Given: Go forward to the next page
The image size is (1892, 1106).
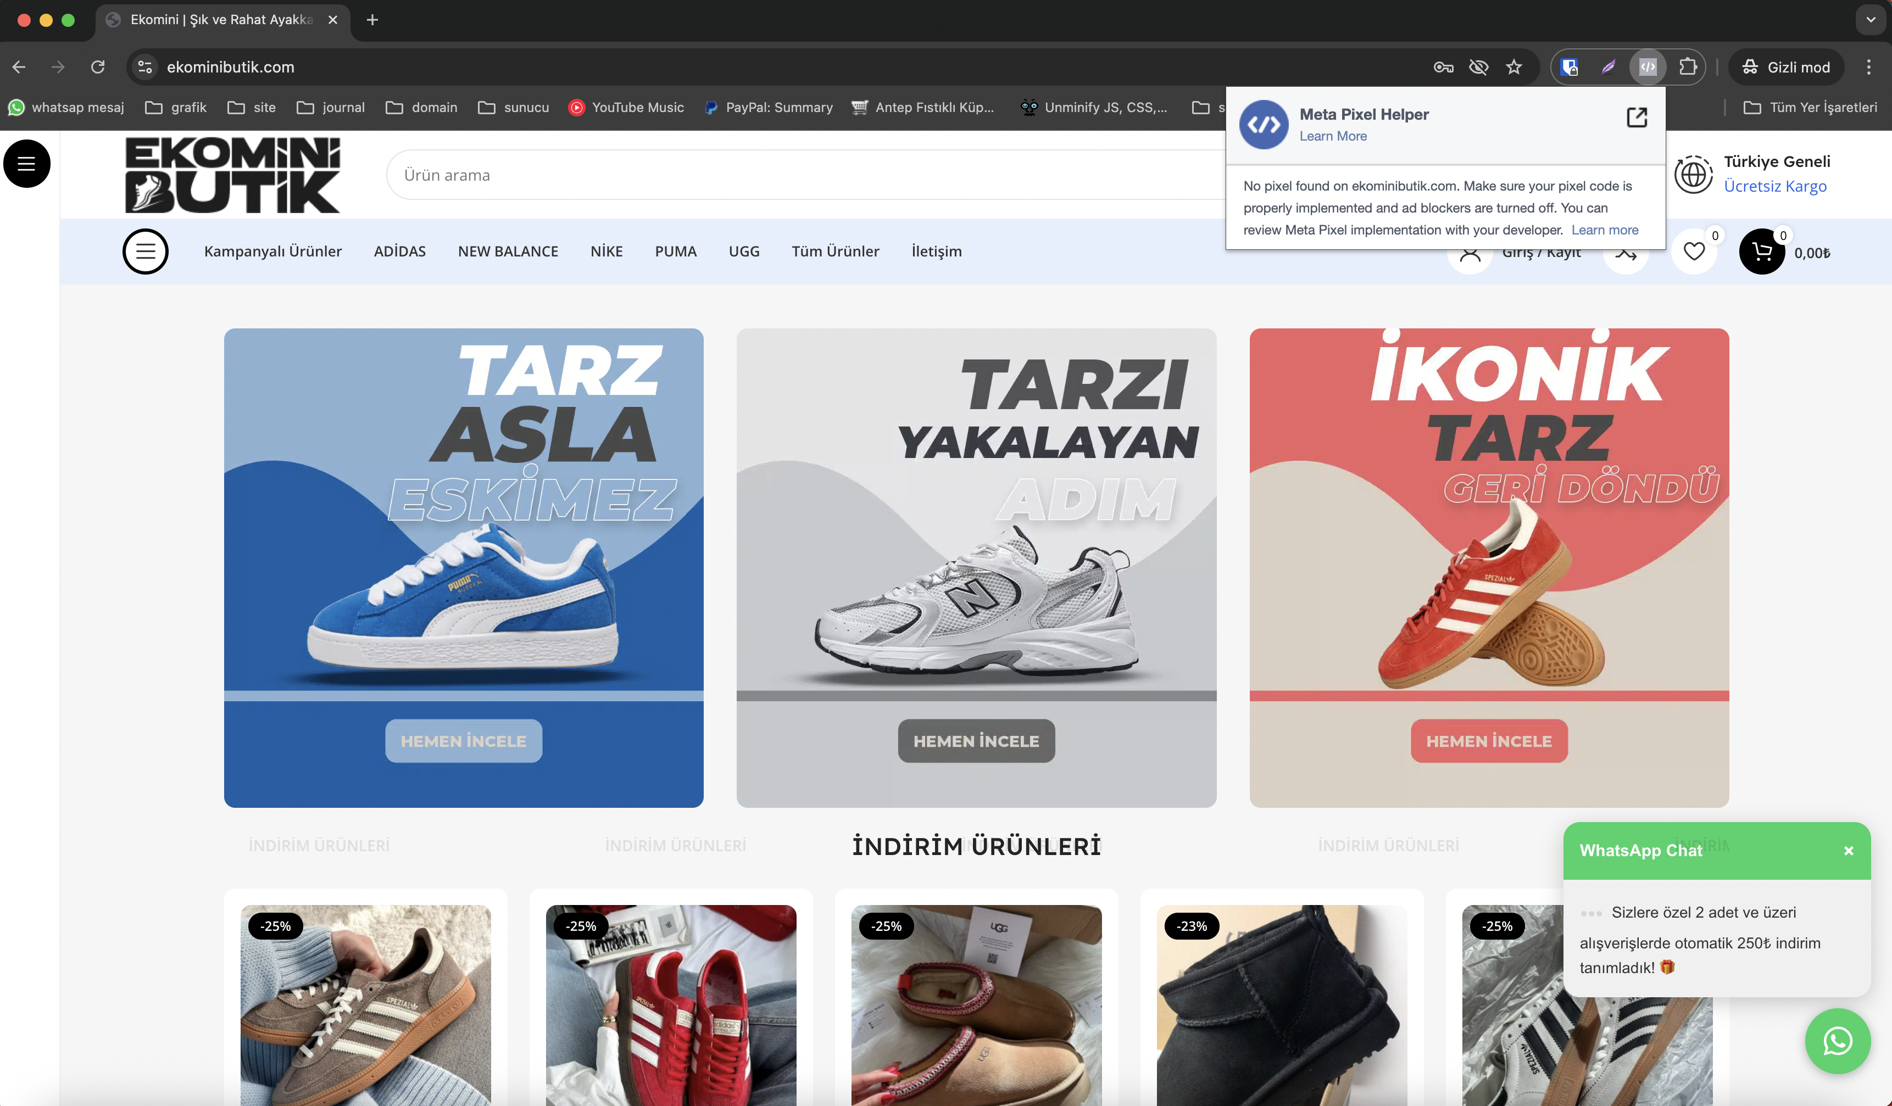Looking at the screenshot, I should (59, 67).
